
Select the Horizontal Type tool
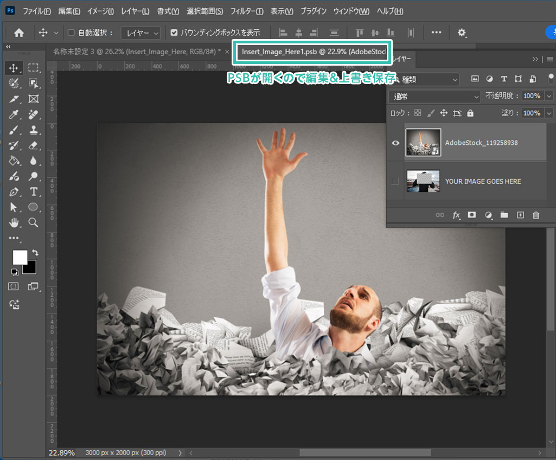pos(33,191)
